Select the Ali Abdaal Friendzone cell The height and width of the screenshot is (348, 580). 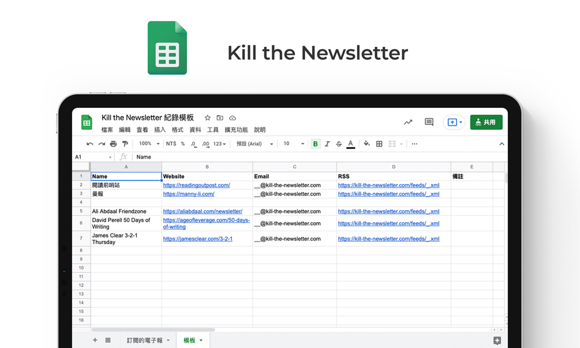point(126,211)
